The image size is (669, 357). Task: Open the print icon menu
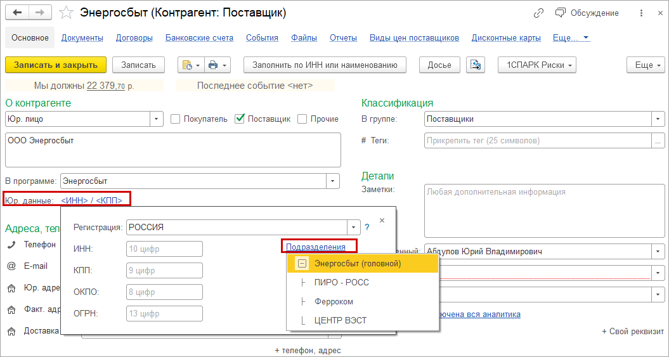point(218,65)
